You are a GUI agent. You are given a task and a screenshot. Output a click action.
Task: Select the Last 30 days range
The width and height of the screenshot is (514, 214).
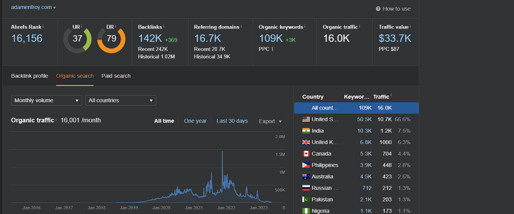coord(232,121)
